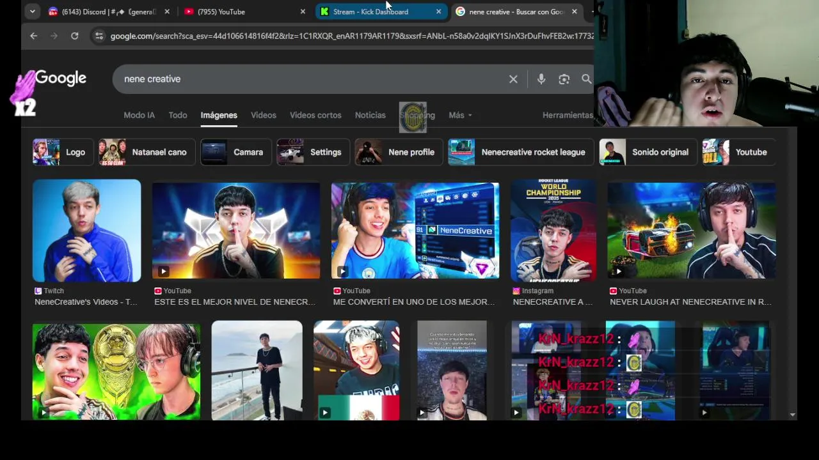Open the tab search dropdown arrow
819x460 pixels.
tap(32, 11)
